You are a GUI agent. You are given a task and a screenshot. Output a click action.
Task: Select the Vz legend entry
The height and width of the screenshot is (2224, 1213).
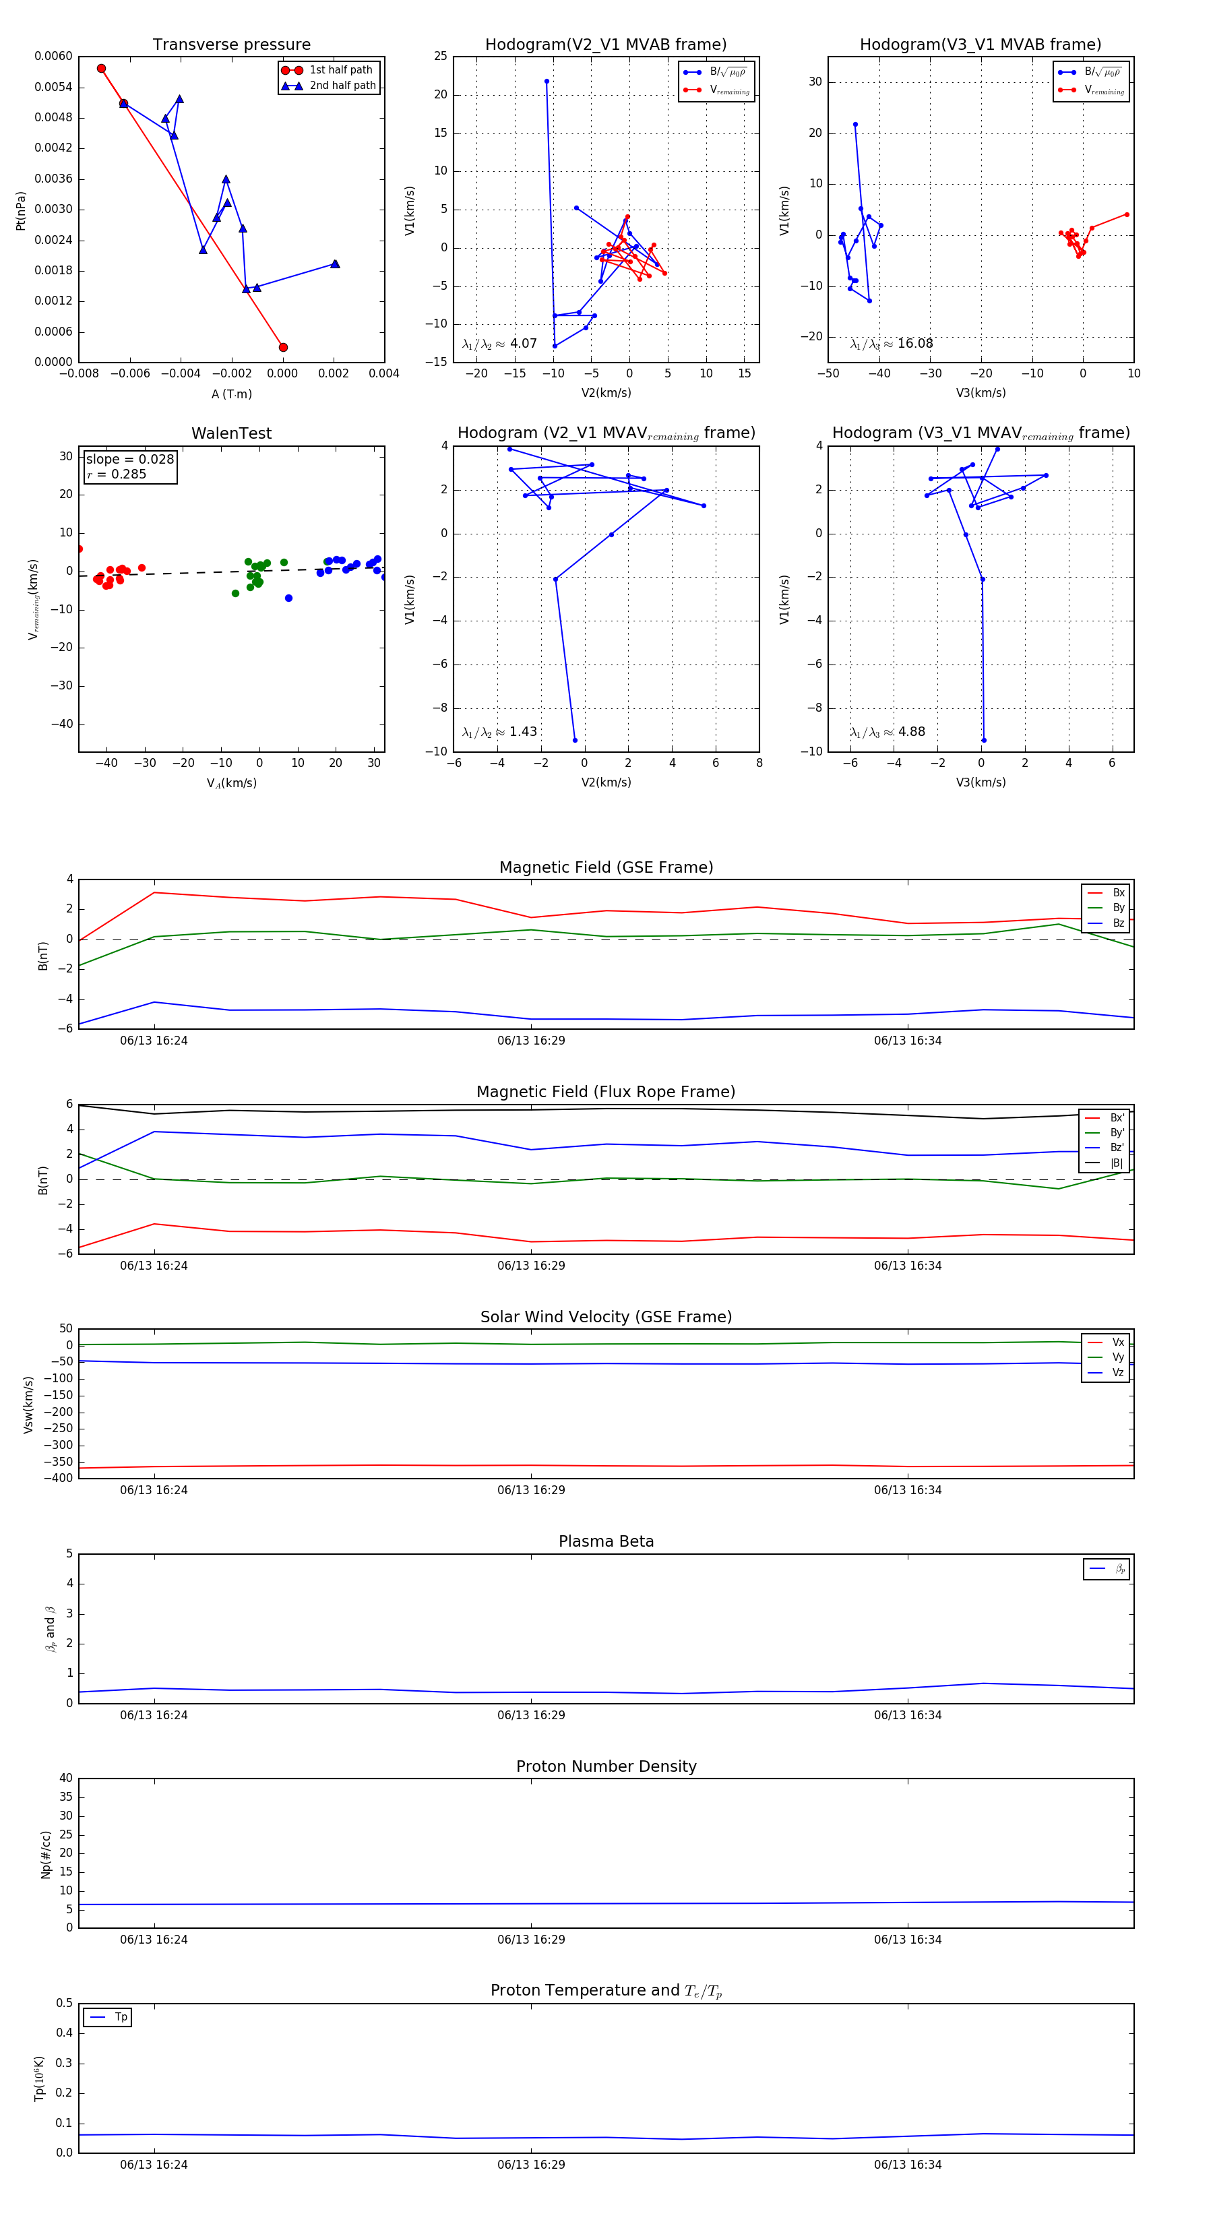1106,1373
